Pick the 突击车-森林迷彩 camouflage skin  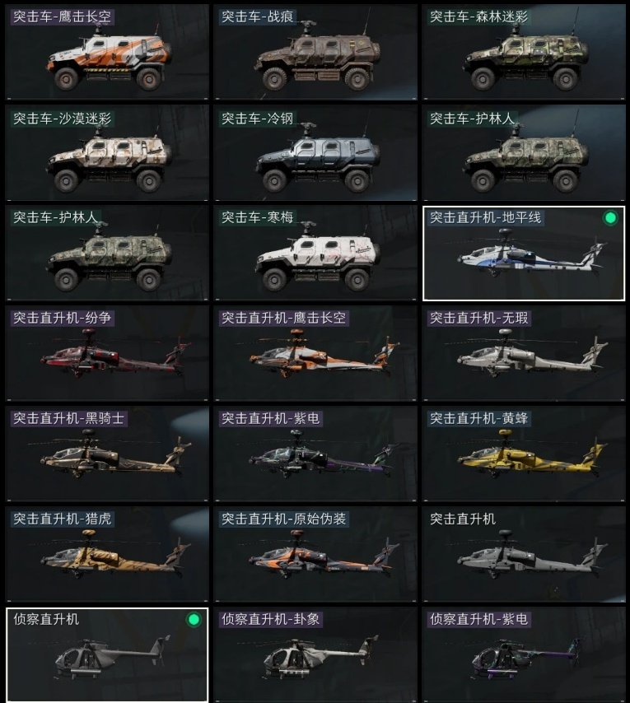(x=524, y=52)
